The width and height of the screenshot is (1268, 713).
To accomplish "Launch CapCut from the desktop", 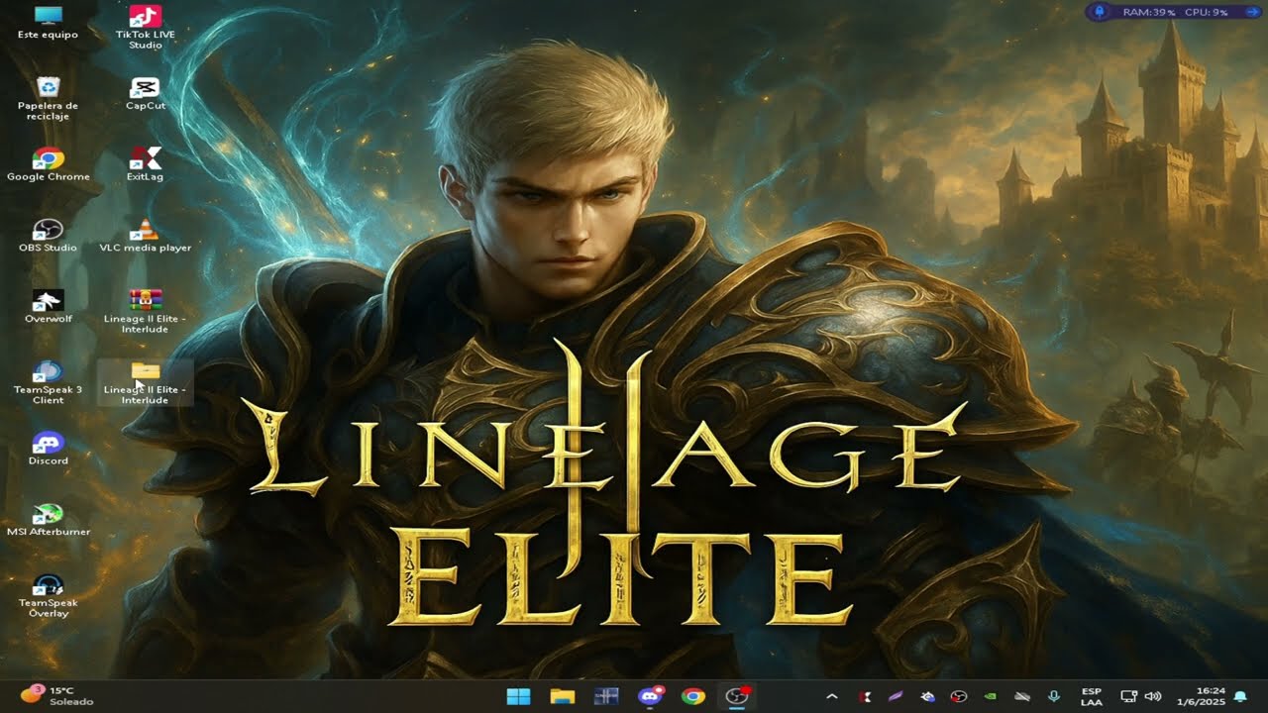I will point(145,94).
